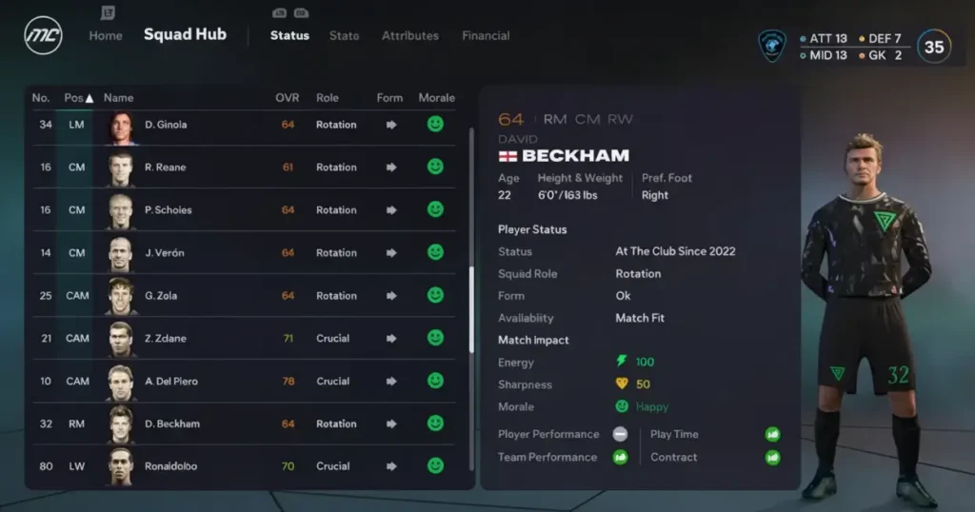Screen dimensions: 975x512
Task: Click the Player Performance neutral icon
Action: (x=620, y=434)
